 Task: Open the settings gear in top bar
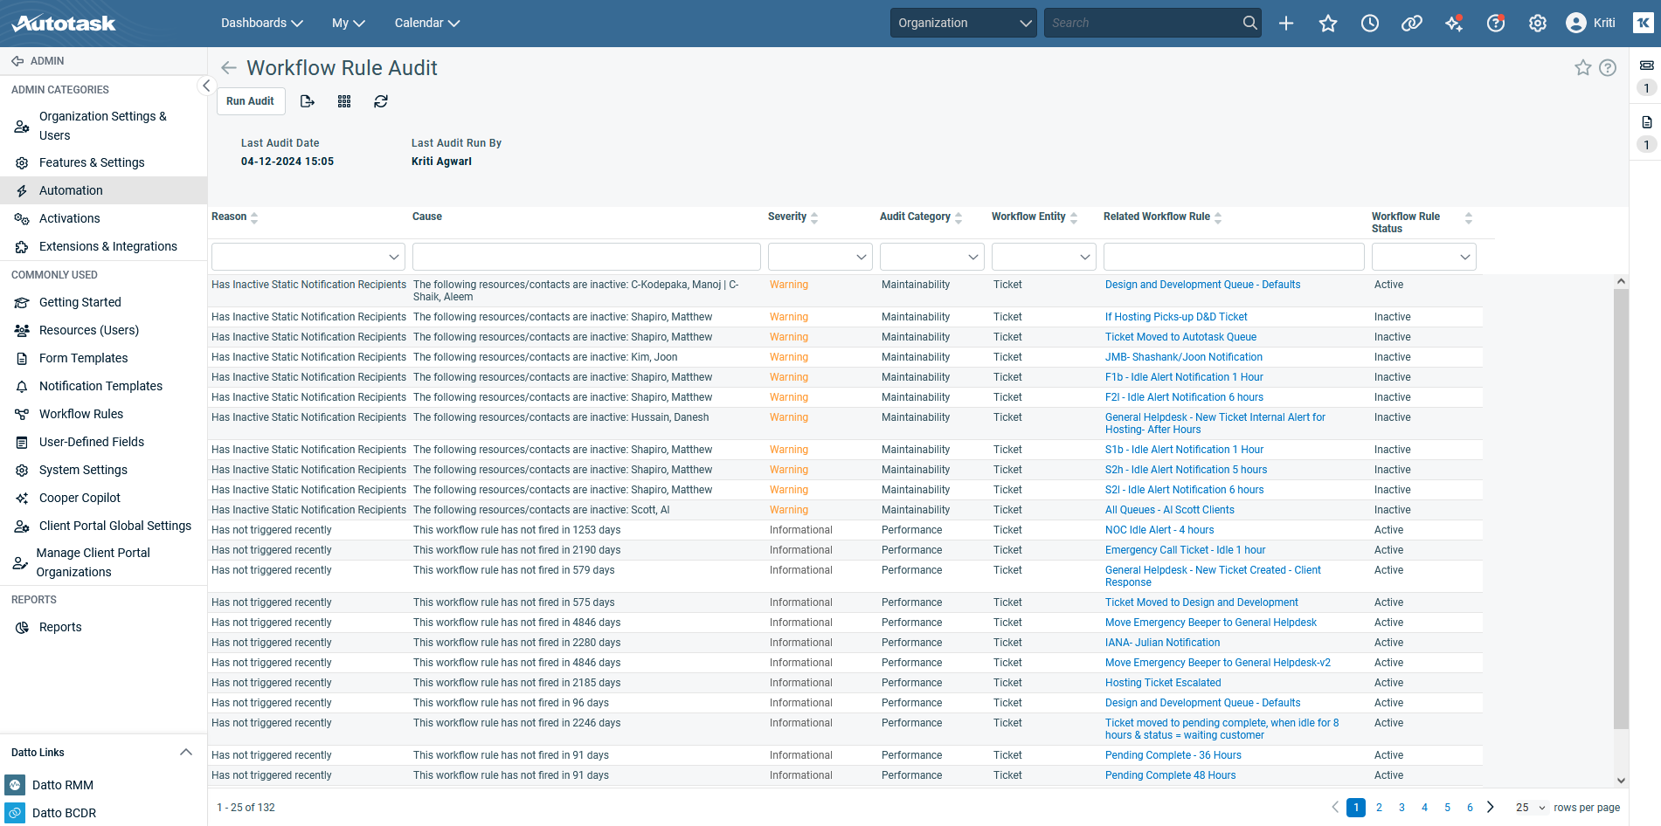1537,24
